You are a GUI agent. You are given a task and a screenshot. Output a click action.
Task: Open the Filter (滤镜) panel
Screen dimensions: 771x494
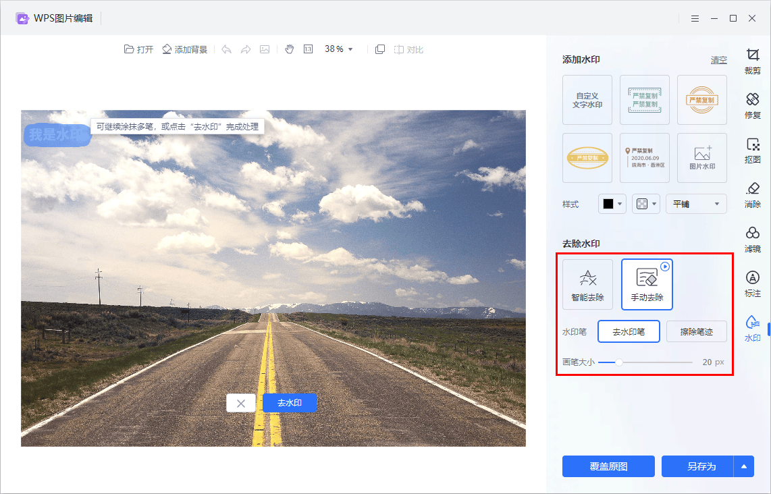pyautogui.click(x=752, y=239)
